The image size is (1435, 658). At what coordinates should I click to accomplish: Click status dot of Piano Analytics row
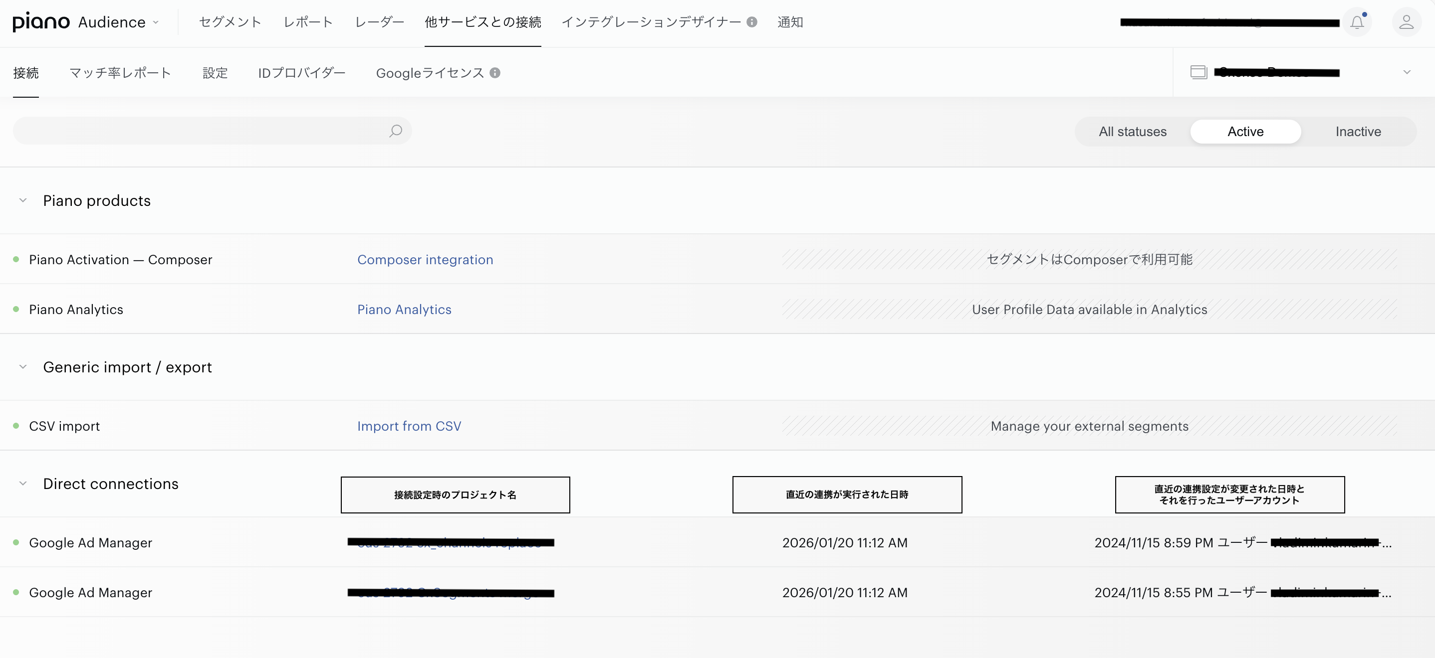coord(16,309)
